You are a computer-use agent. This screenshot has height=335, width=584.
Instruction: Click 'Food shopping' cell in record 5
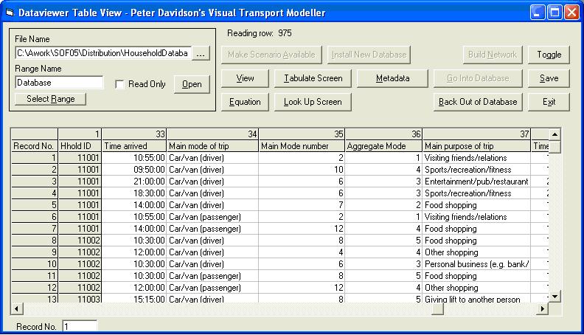(476, 205)
